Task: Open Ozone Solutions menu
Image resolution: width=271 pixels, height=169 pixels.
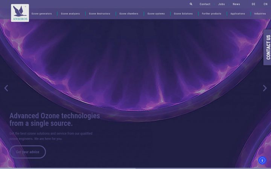Action: pos(183,14)
